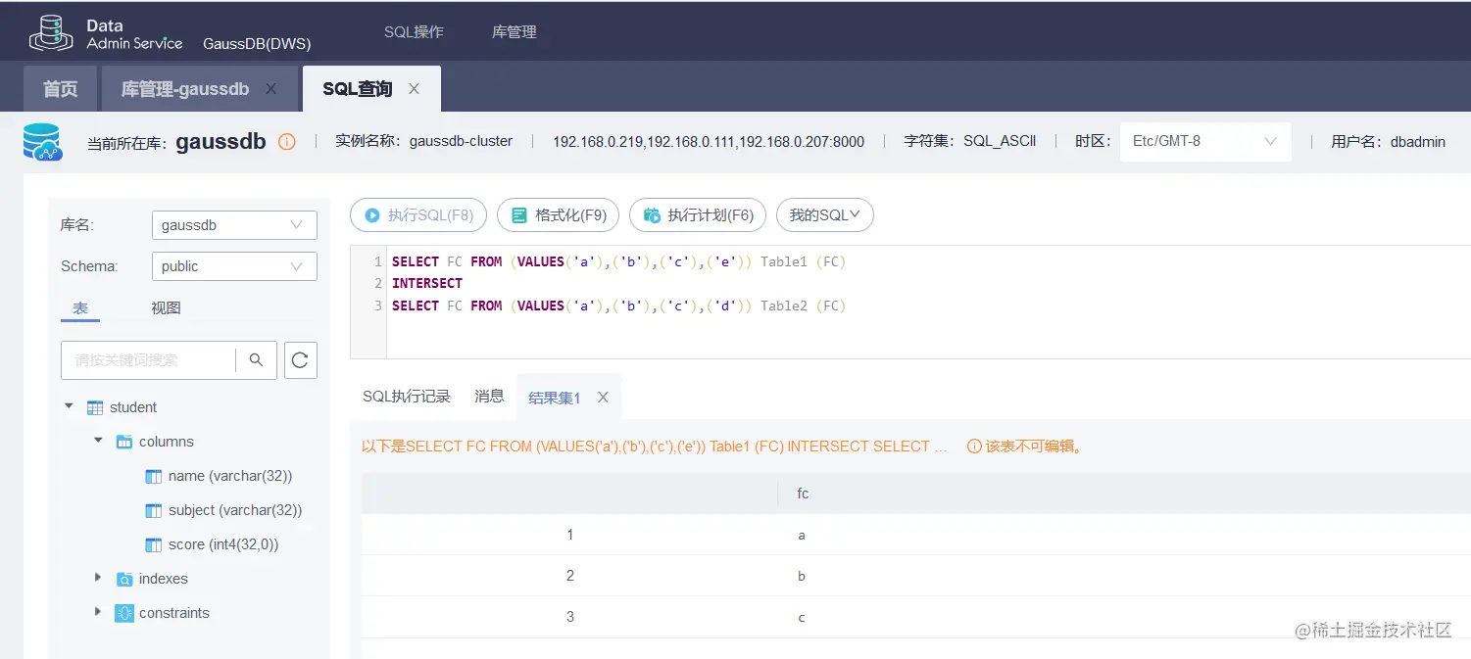1471x659 pixels.
Task: Click the columns folder icon
Action: (x=124, y=442)
